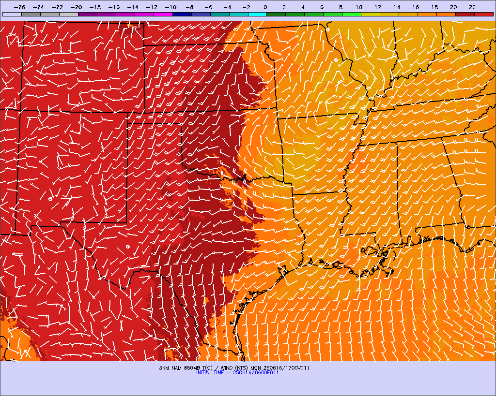Pick the orange swatch between 16 and 18
This screenshot has height=396, width=496.
pyautogui.click(x=427, y=14)
